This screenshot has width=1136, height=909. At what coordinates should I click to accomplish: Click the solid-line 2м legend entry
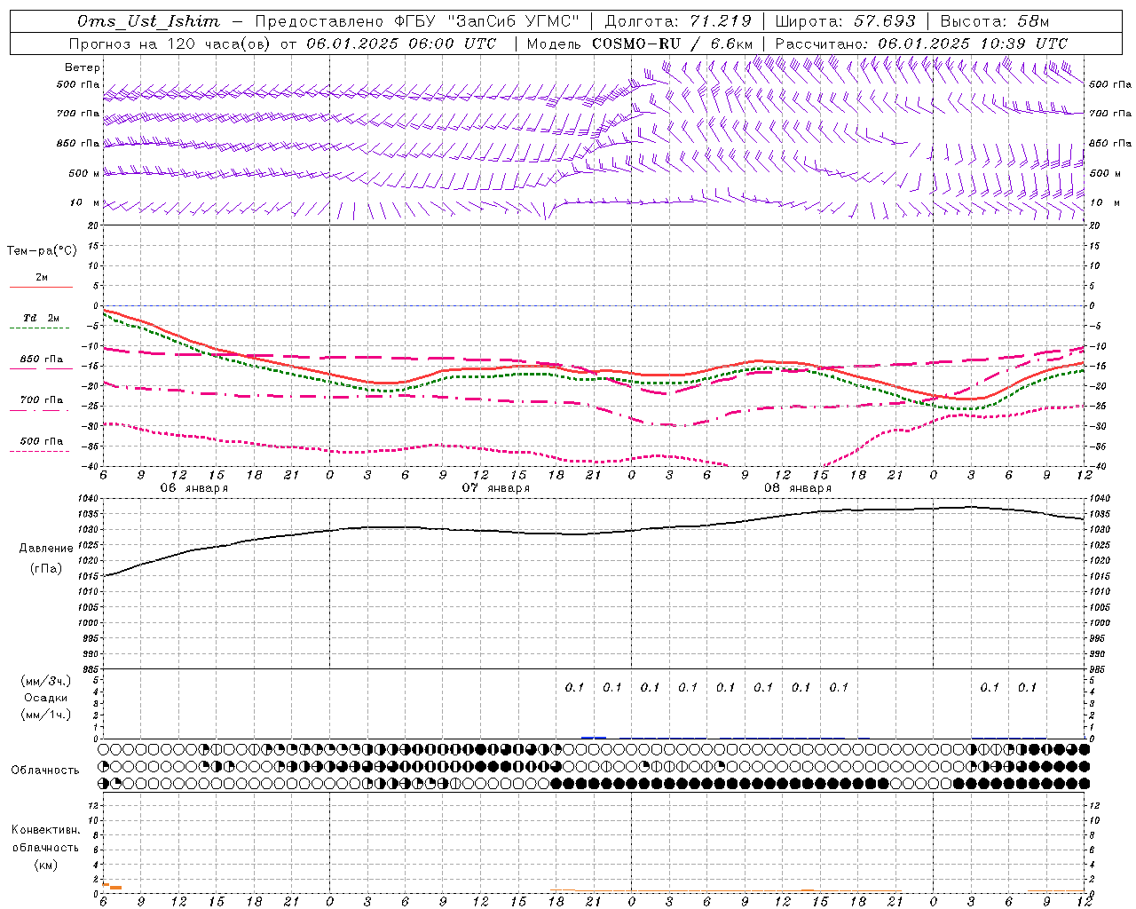click(41, 281)
